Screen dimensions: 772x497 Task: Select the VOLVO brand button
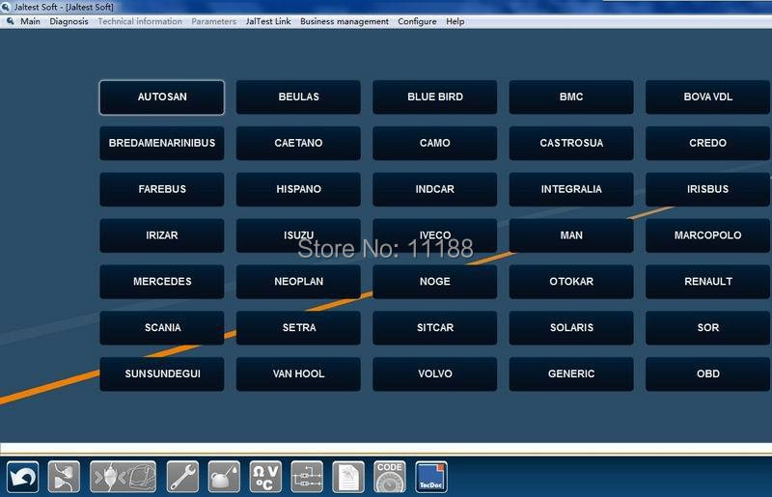click(435, 373)
